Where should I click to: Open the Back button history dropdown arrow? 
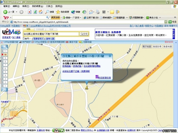click(x=16, y=12)
